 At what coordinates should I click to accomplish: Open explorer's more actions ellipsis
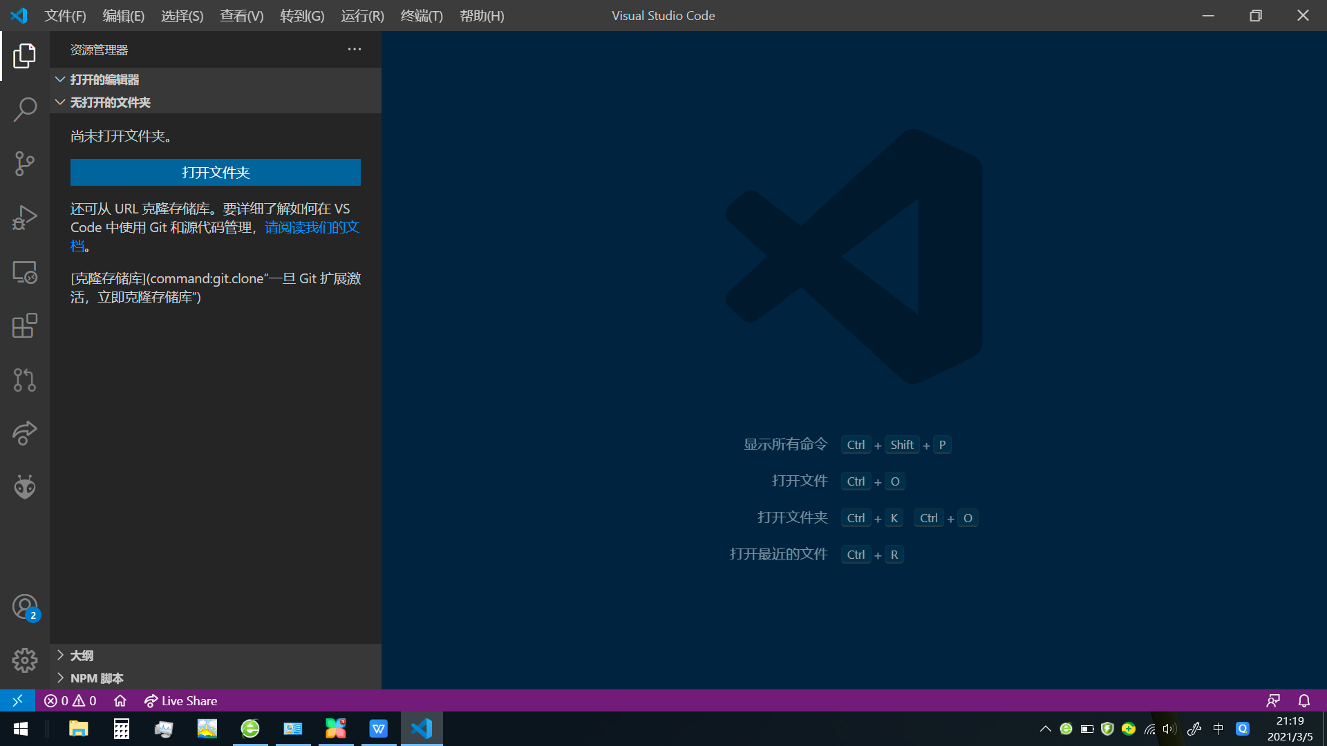click(x=355, y=49)
